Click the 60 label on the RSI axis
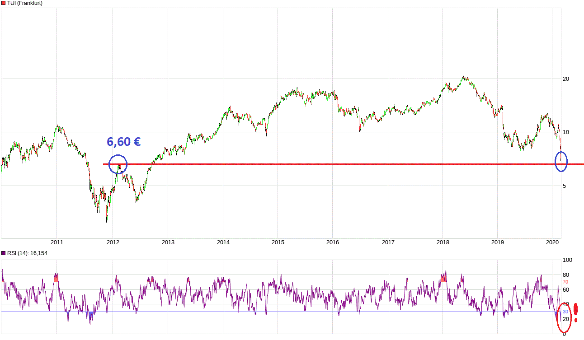This screenshot has width=584, height=340. click(x=565, y=289)
